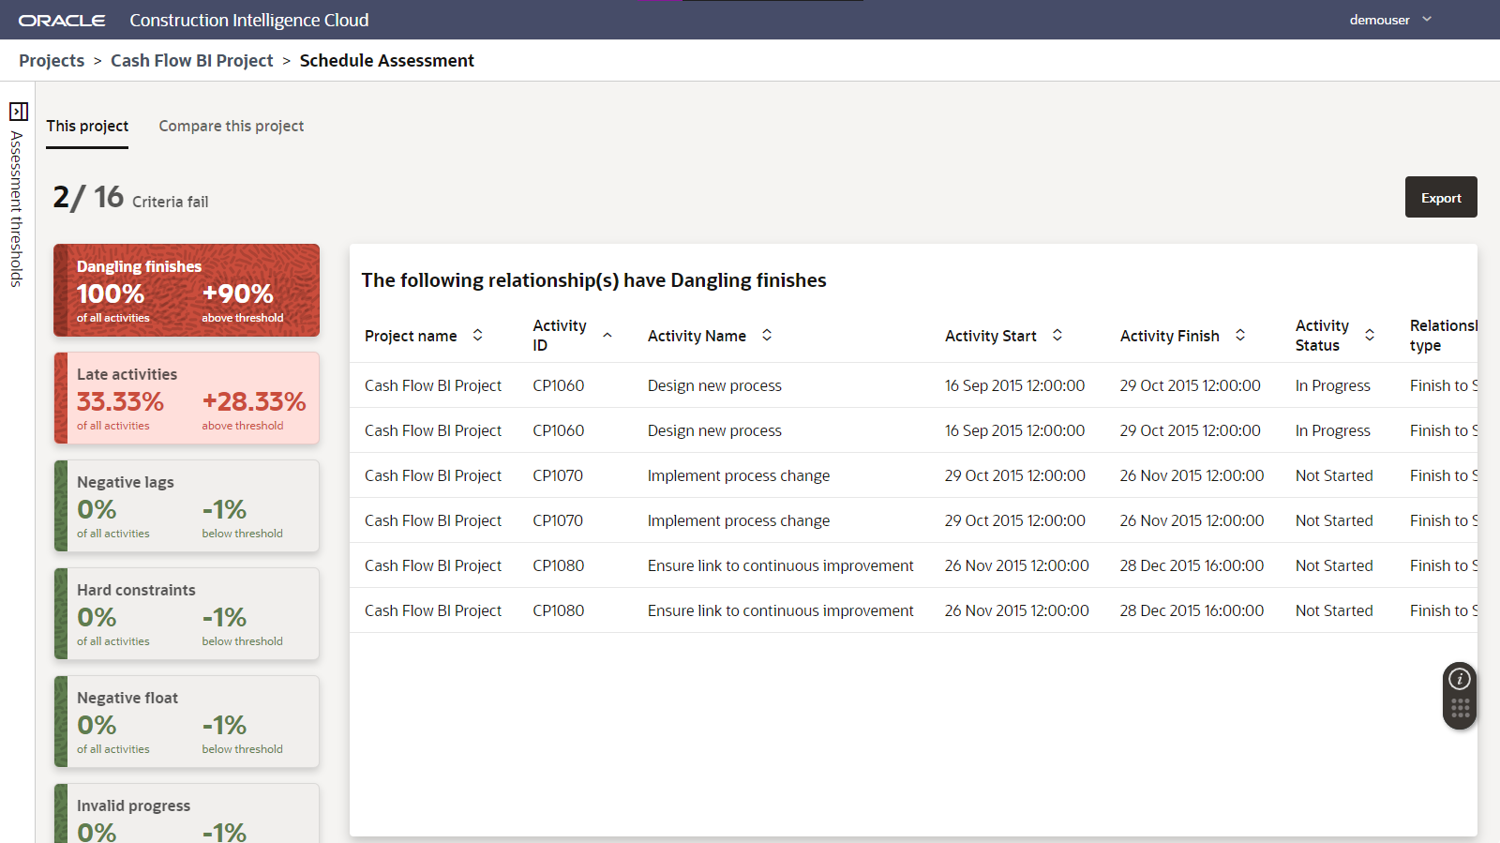Select the Negative lags criteria card
Viewport: 1500px width, 843px height.
pyautogui.click(x=187, y=505)
